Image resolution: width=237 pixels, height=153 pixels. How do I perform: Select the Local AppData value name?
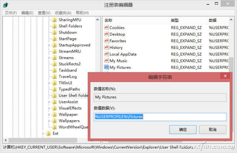pos(123,54)
